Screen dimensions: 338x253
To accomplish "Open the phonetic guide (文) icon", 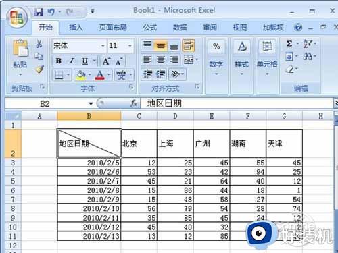I will pyautogui.click(x=121, y=75).
